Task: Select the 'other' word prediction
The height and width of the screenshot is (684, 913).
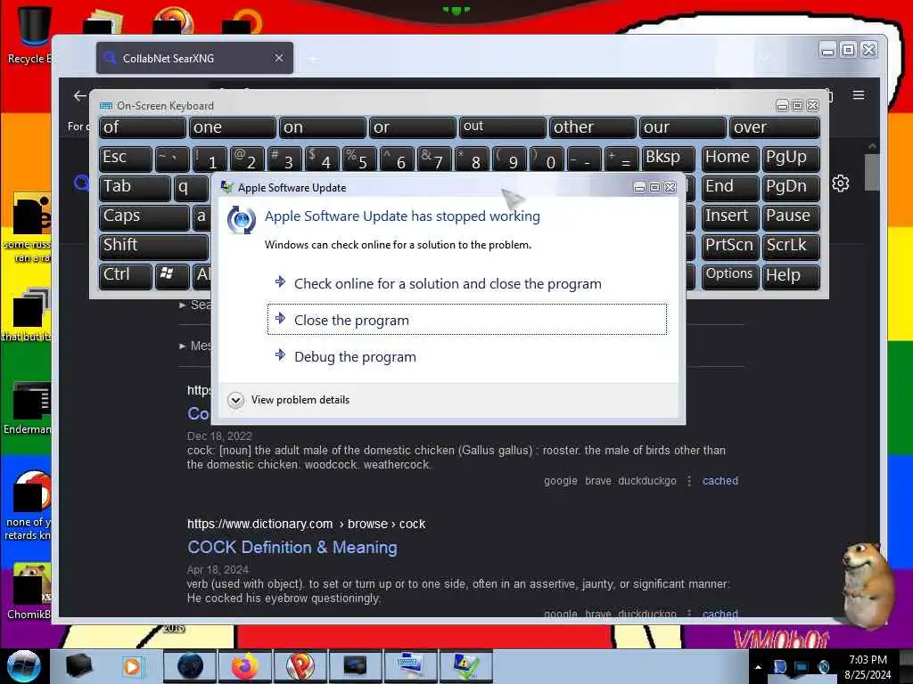Action: (x=593, y=127)
